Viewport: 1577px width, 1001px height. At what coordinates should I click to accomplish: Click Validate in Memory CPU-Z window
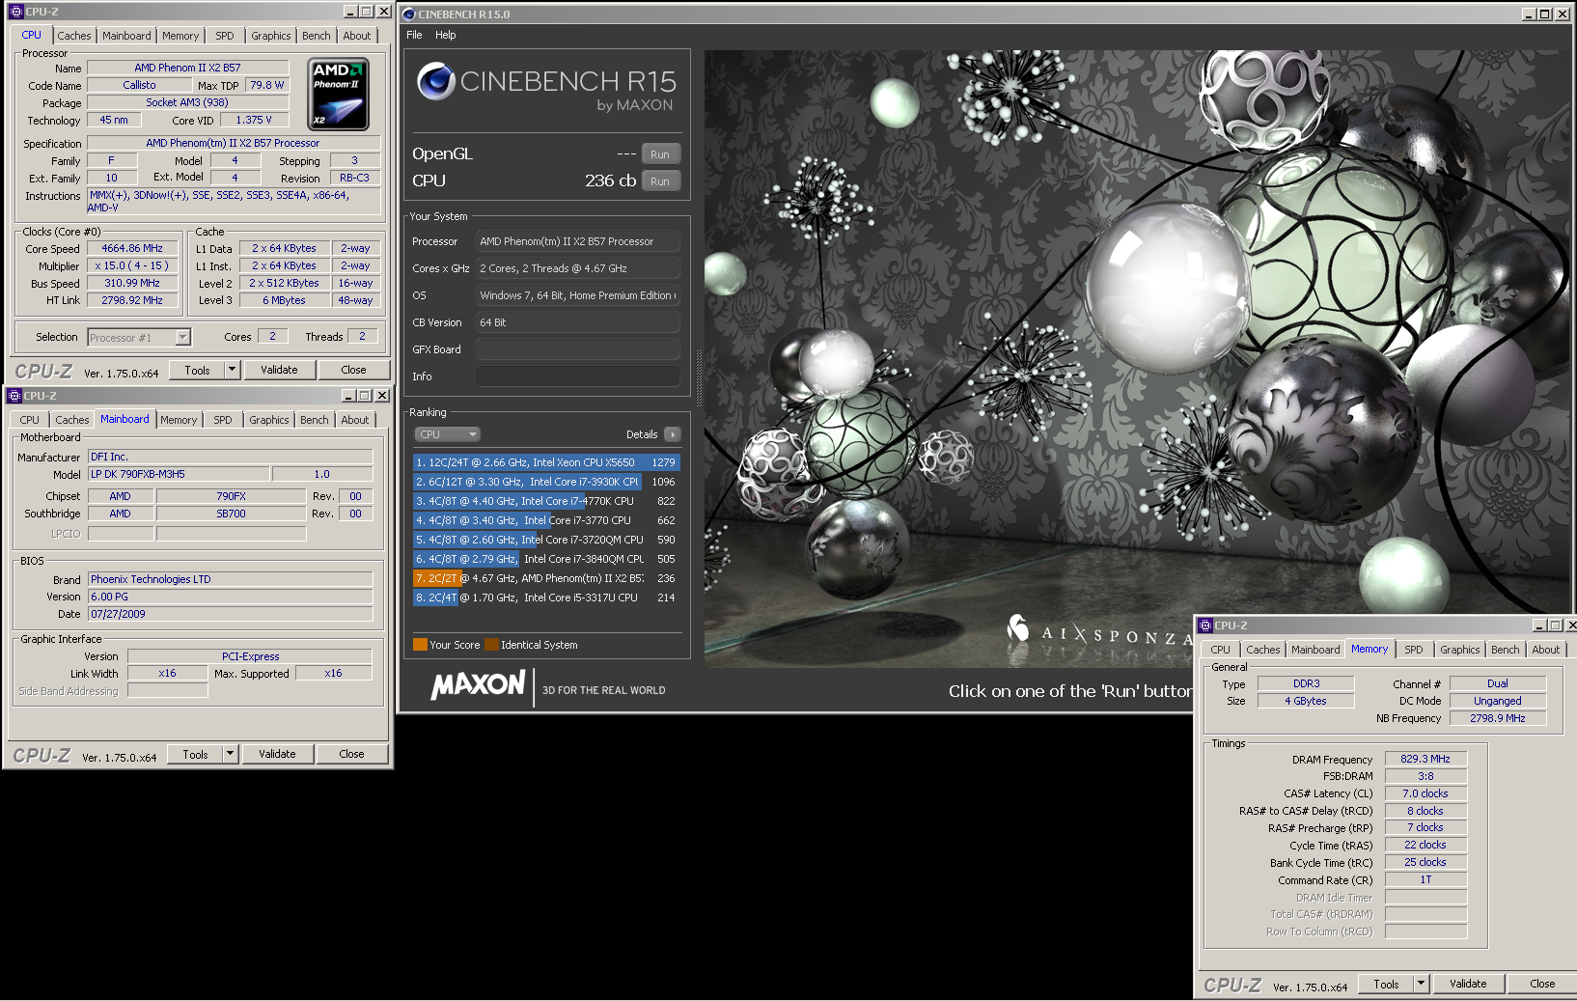(1468, 984)
